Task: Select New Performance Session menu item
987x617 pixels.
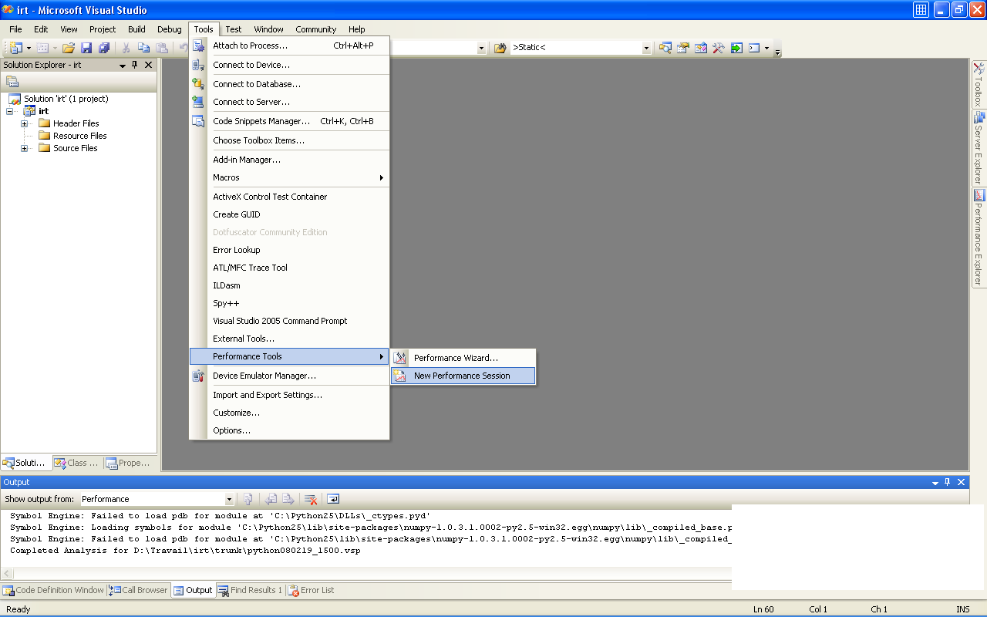Action: [462, 376]
